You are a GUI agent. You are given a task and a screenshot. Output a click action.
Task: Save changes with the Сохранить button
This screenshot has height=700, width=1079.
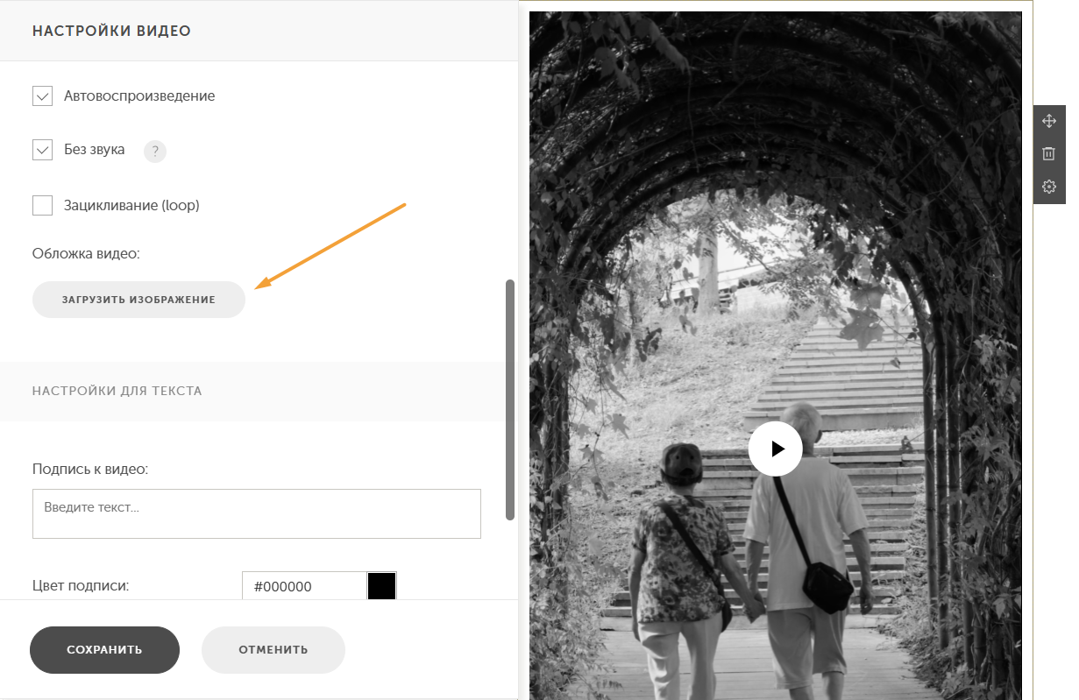[104, 650]
